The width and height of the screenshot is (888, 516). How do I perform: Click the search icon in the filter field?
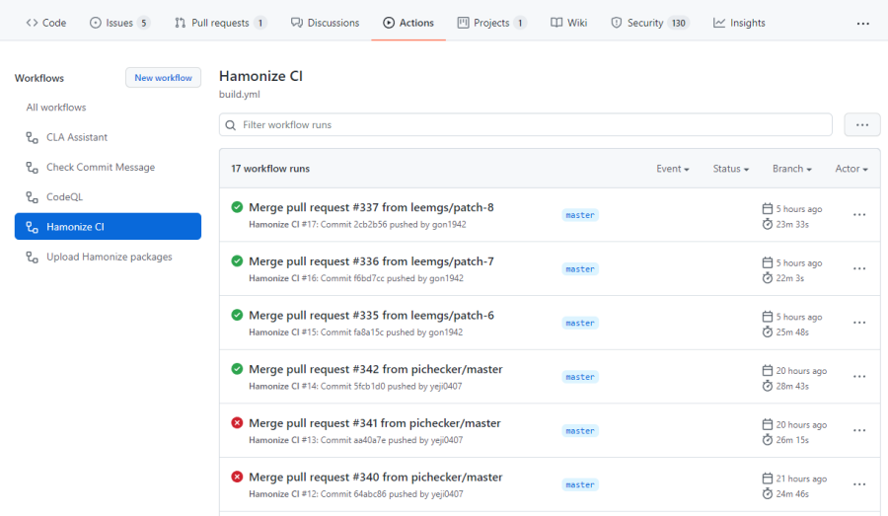coord(231,125)
